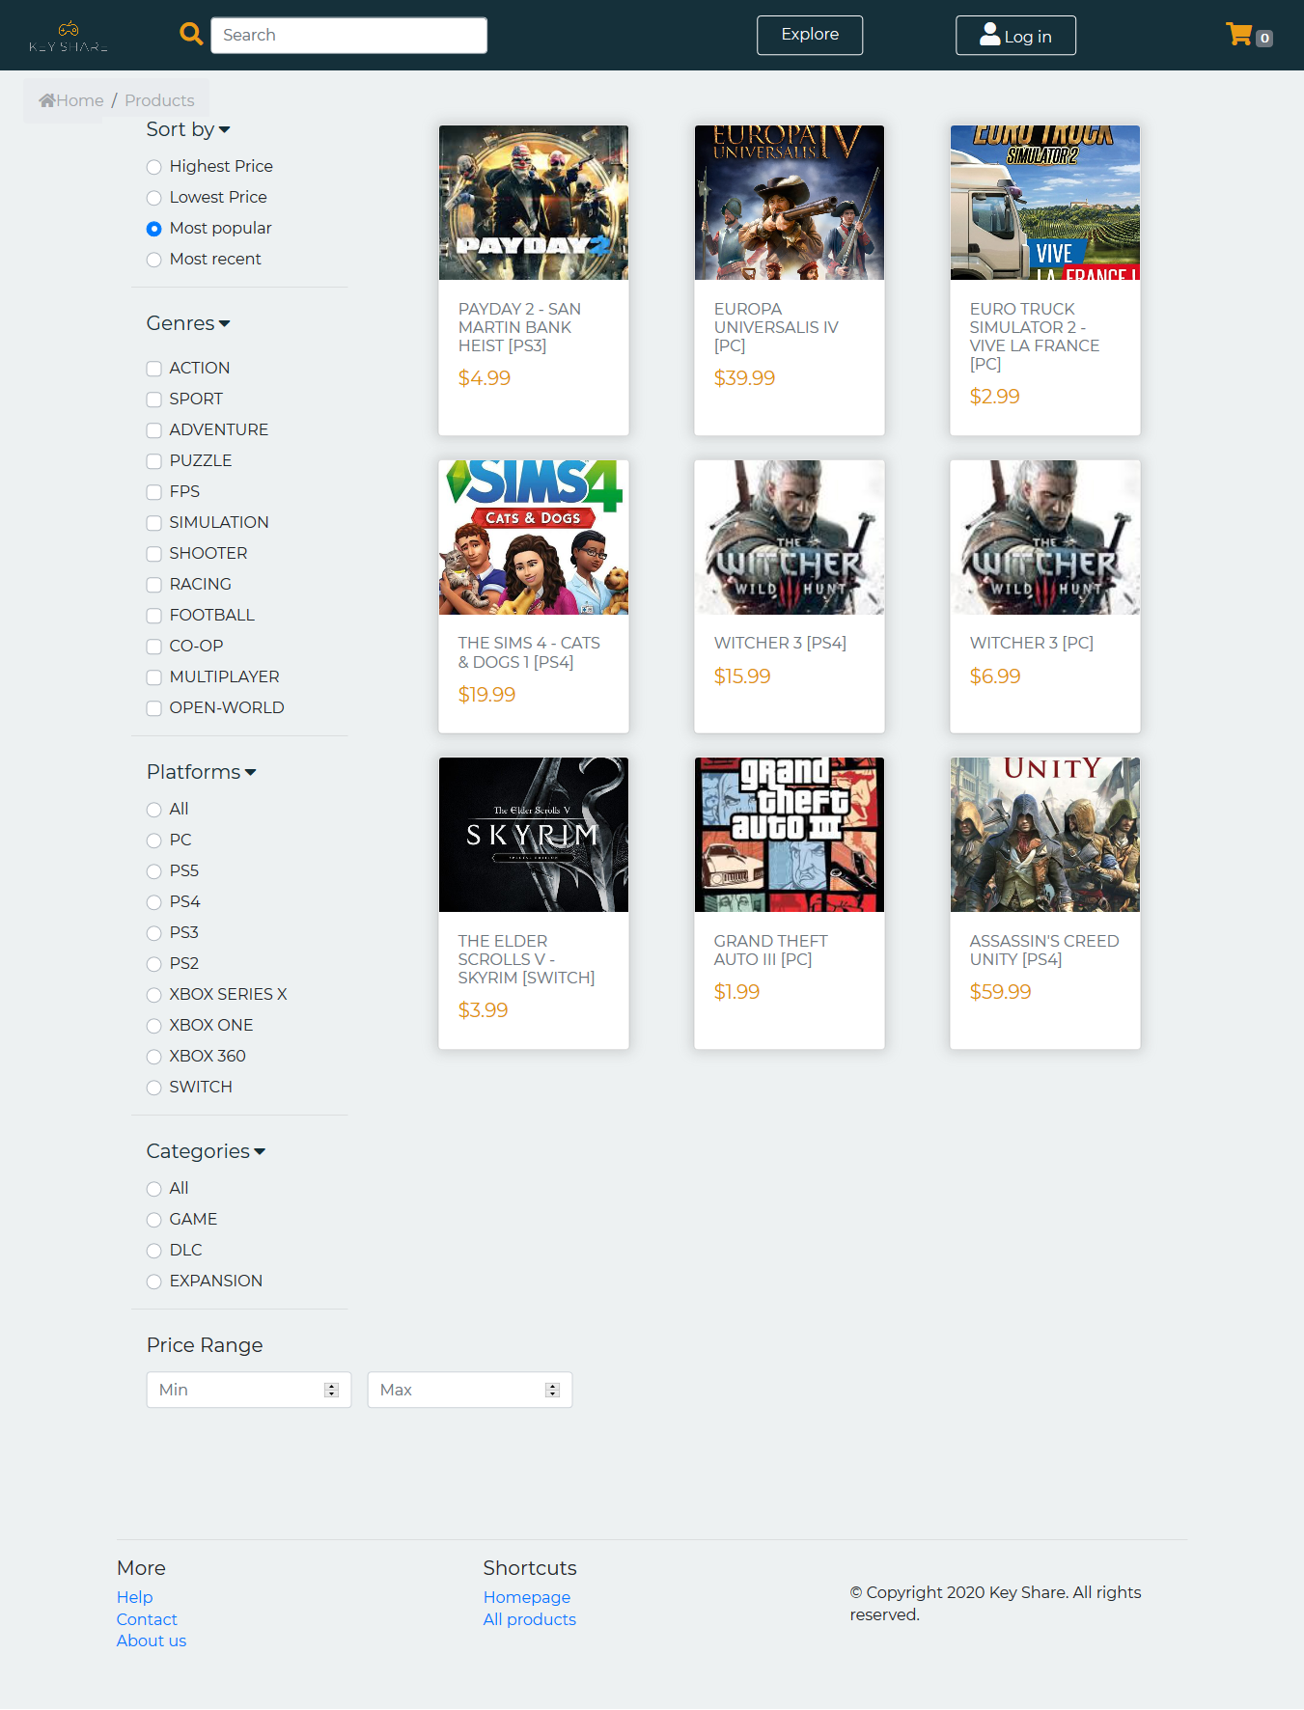Check the OPEN-WORLD genre
Screen dimensions: 1304x1710
point(154,708)
